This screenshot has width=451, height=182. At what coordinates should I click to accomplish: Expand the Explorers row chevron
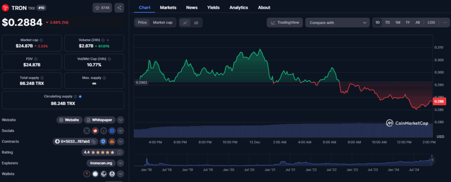tap(121, 163)
